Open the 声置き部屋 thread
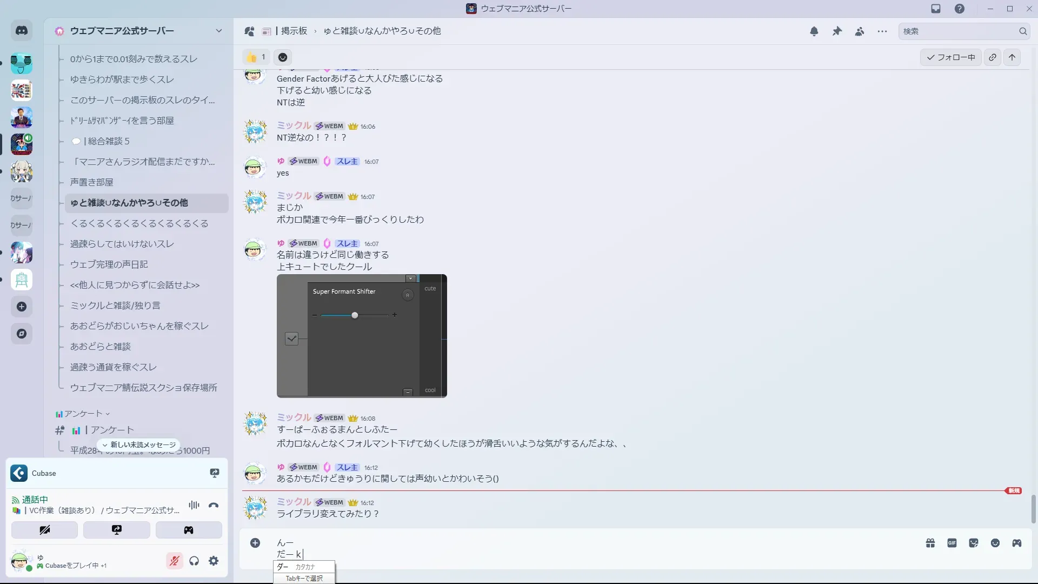 coord(92,182)
